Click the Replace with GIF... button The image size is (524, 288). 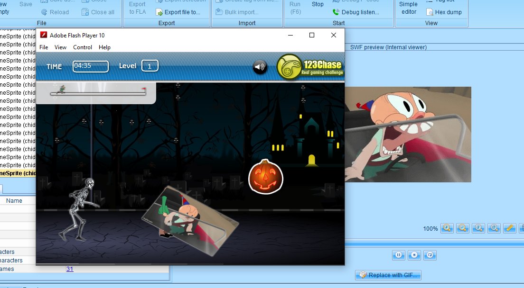[388, 275]
